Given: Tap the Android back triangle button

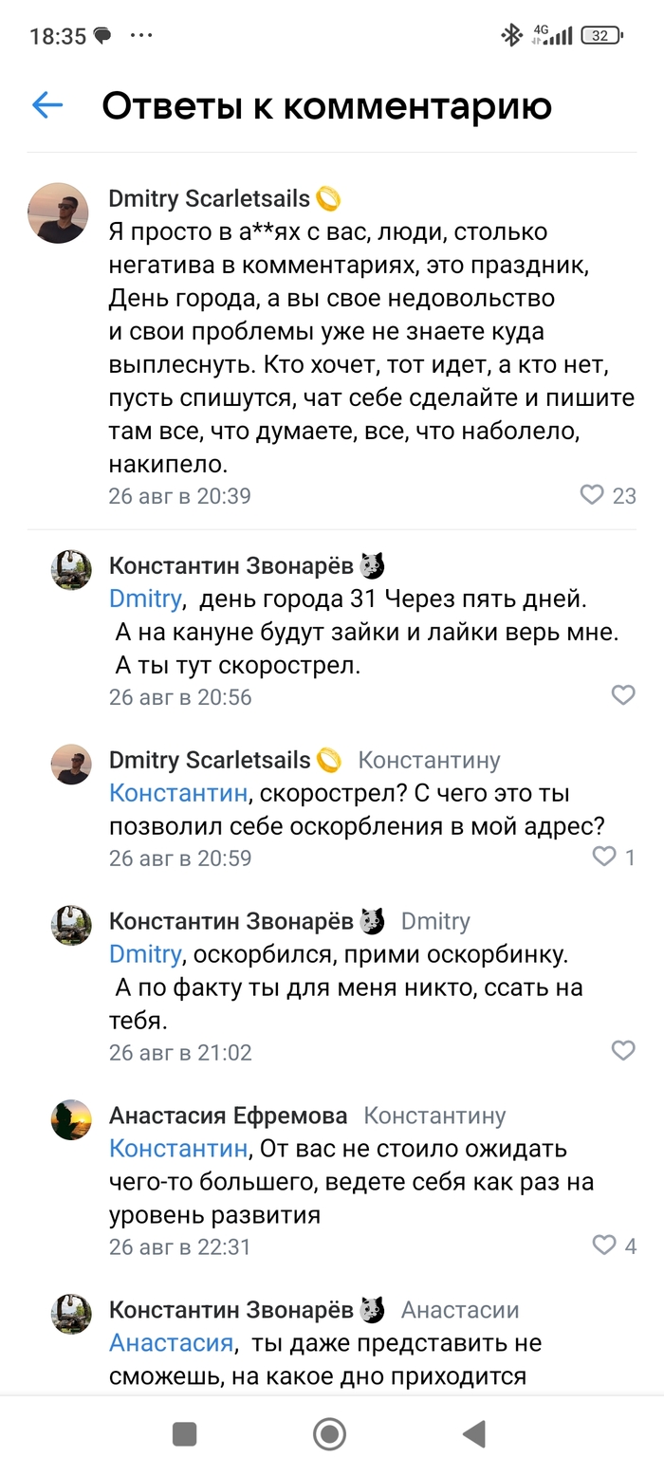Looking at the screenshot, I should point(473,1433).
